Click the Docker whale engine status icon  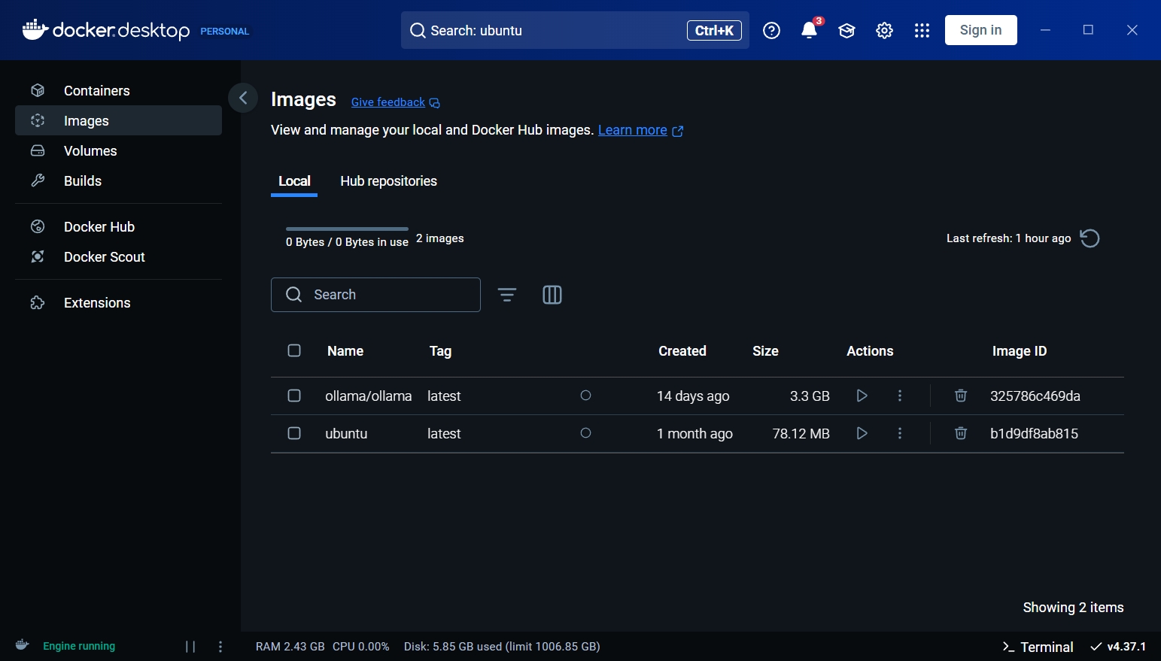point(23,645)
